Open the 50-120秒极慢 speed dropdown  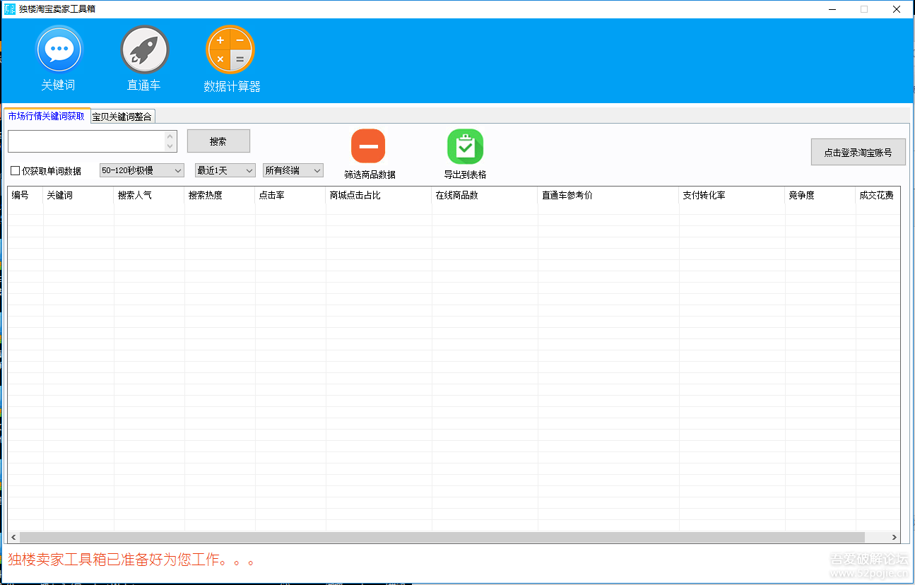(141, 170)
